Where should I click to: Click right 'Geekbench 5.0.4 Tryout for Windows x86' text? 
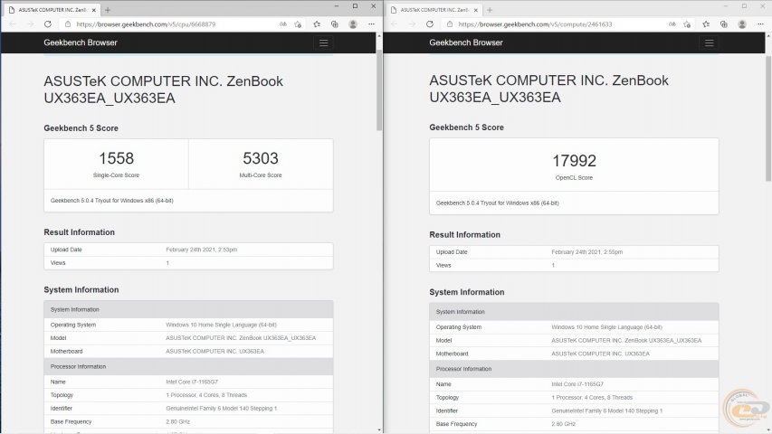tap(497, 203)
